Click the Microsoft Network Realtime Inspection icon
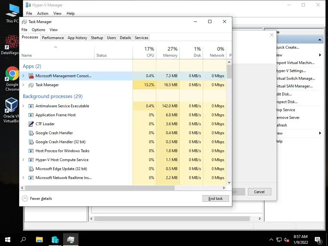Viewport: 328px width, 246px height. 31,178
